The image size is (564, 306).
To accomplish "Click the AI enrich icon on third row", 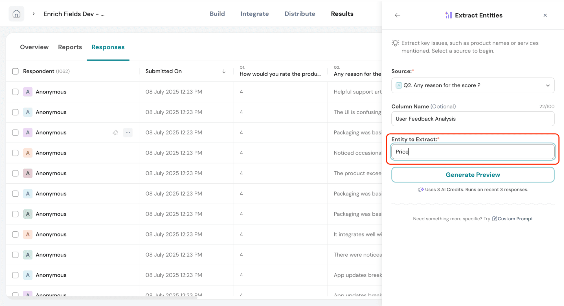I will pos(115,132).
